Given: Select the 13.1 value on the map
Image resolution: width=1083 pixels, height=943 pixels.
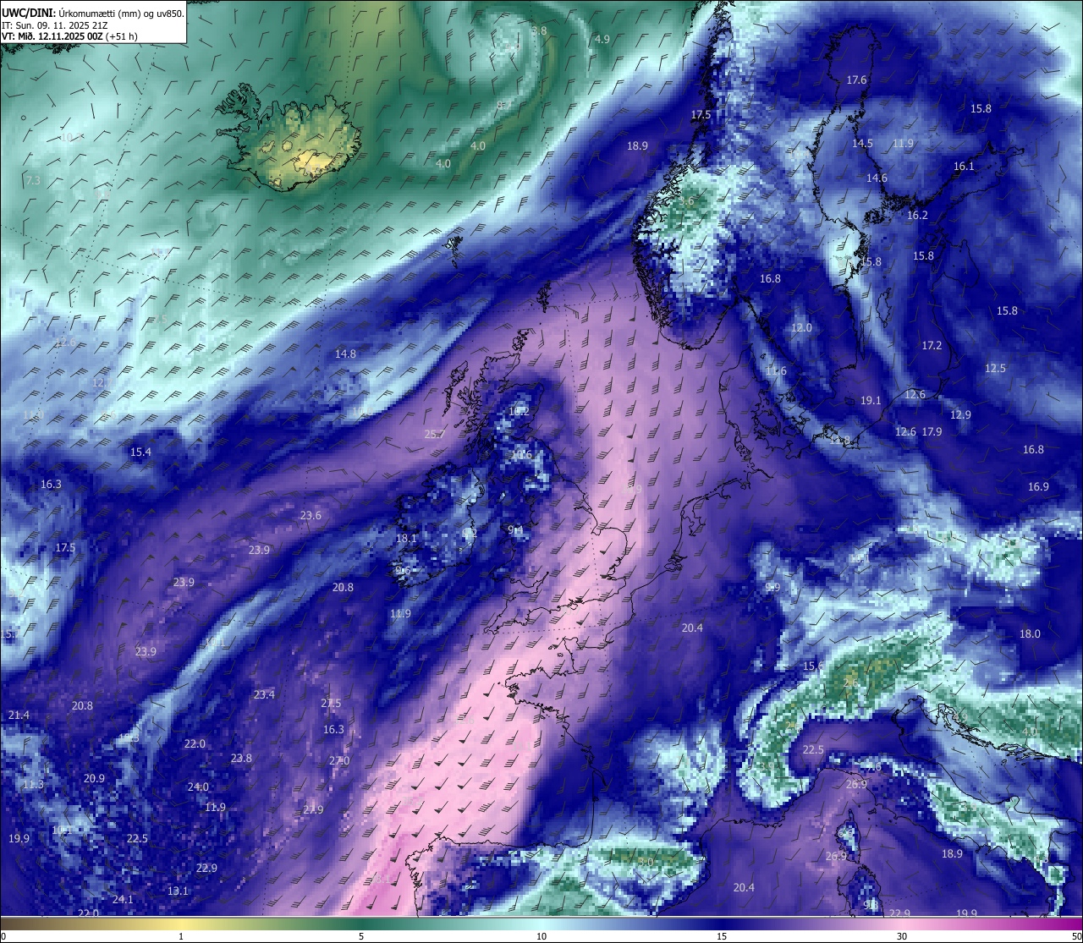Looking at the screenshot, I should click(178, 891).
